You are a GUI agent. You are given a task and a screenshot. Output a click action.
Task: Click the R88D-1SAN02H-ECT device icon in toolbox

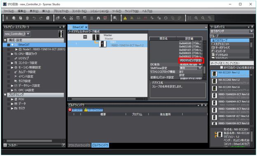[x=214, y=96]
